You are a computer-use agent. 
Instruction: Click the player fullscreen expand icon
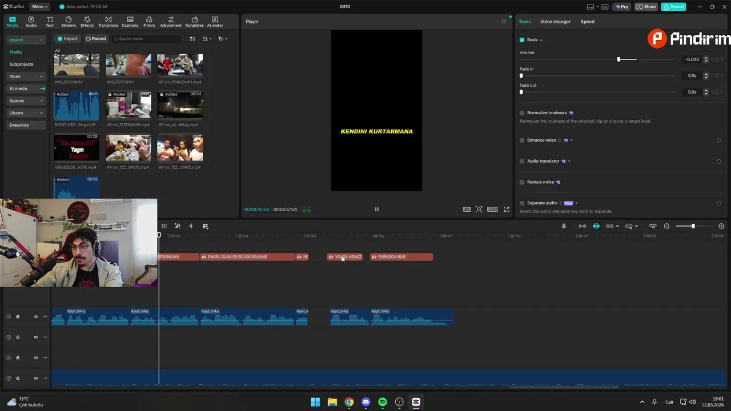point(507,209)
